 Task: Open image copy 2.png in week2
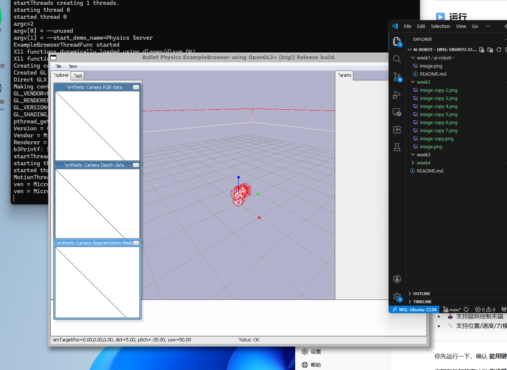pyautogui.click(x=439, y=90)
